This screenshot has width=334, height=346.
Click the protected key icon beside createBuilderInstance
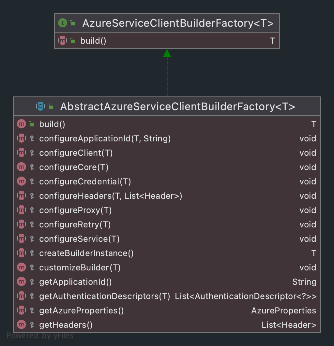click(32, 253)
